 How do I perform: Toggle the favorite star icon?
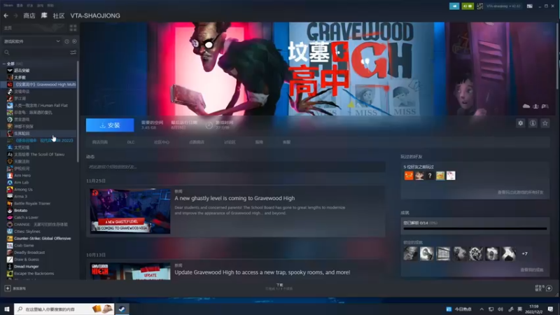545,123
